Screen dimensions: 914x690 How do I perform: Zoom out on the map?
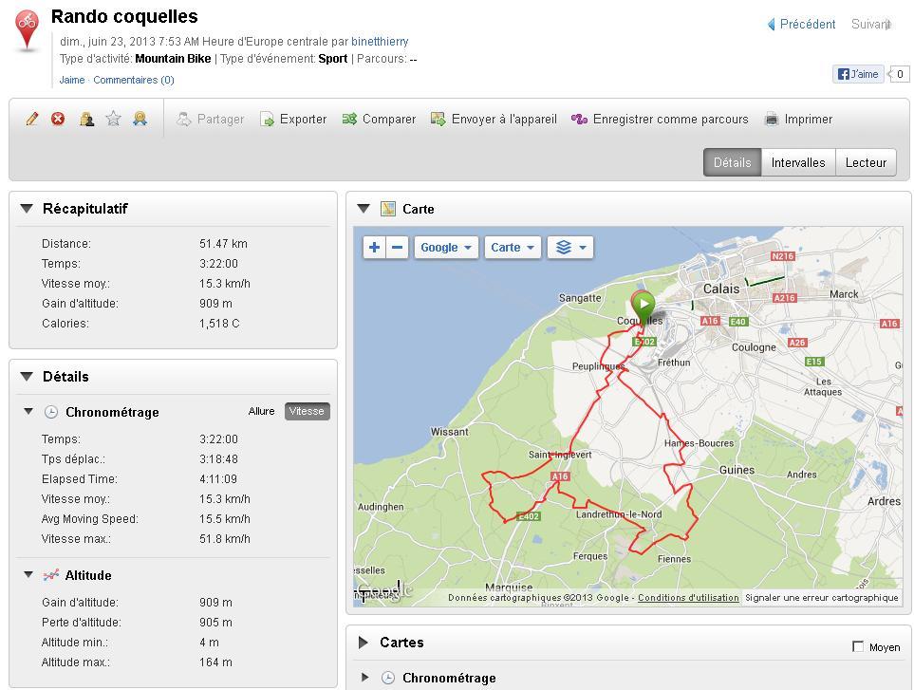point(398,248)
